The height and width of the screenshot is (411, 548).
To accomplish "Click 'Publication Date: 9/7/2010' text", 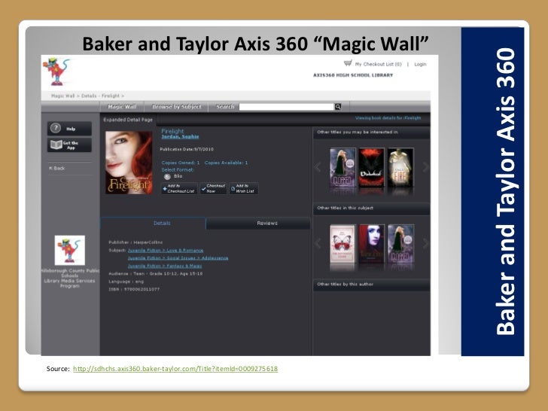I will tap(187, 149).
